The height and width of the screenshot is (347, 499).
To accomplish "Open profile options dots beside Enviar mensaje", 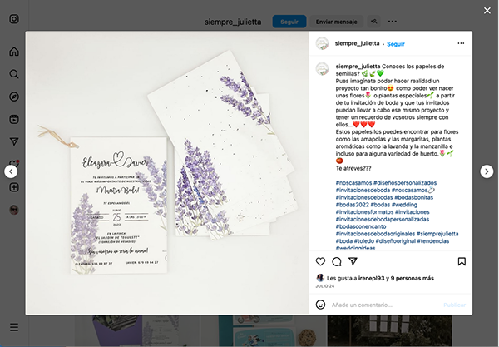I will click(393, 22).
